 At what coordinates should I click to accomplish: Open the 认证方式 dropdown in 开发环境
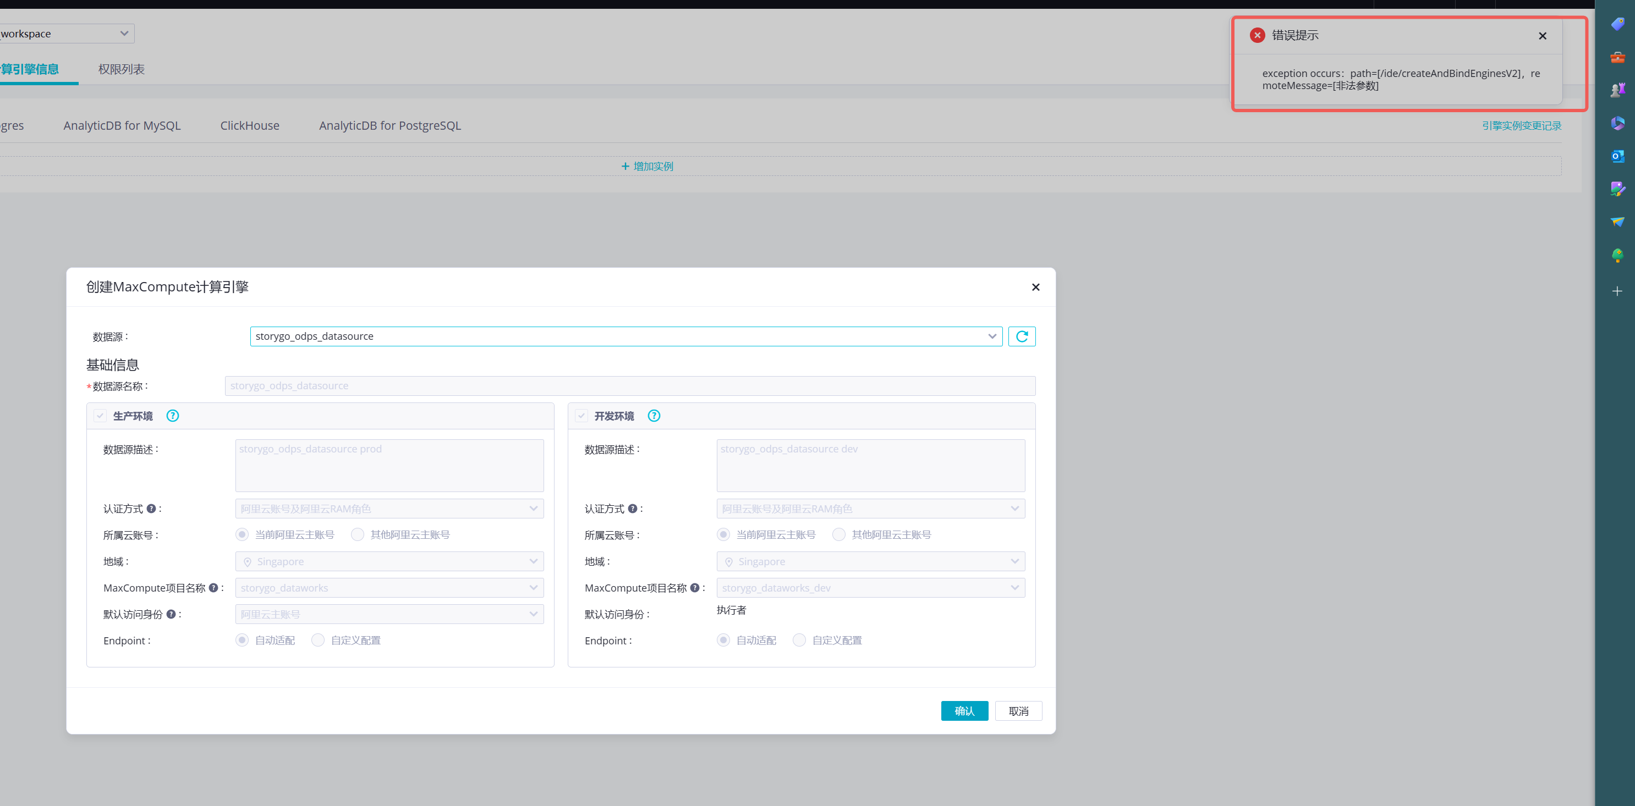click(x=870, y=509)
